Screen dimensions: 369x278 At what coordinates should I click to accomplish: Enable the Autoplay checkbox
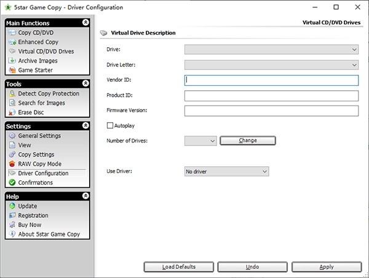[110, 126]
